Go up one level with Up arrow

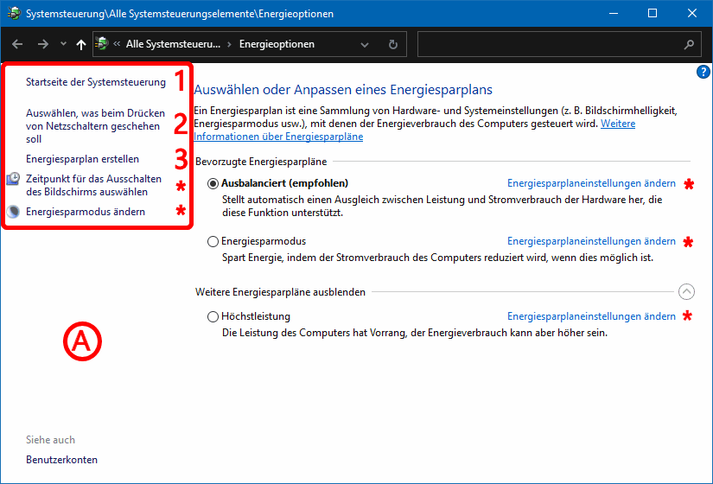pyautogui.click(x=80, y=44)
